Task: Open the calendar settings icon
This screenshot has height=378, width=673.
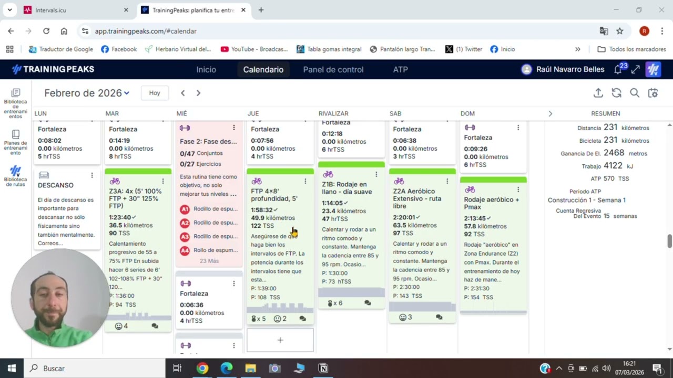Action: tap(653, 93)
